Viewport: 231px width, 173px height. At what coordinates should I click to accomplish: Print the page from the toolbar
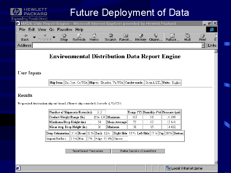coord(202,37)
